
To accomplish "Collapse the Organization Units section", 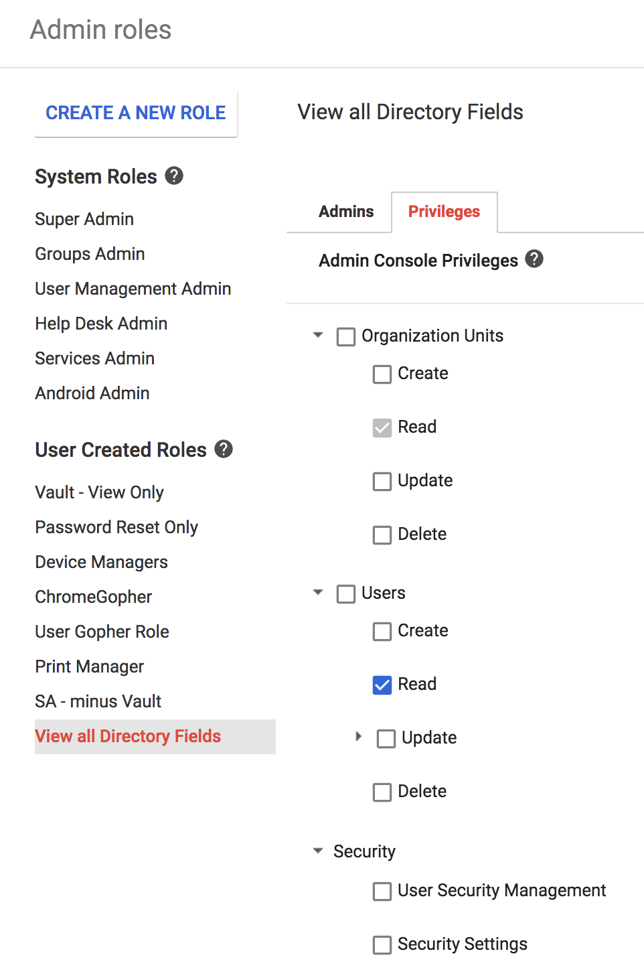I will point(318,335).
